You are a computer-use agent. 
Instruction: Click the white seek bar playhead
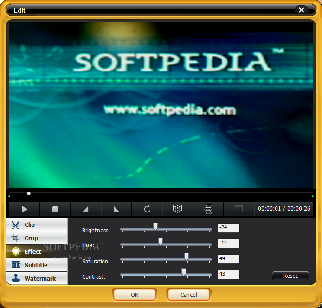[x=29, y=193]
